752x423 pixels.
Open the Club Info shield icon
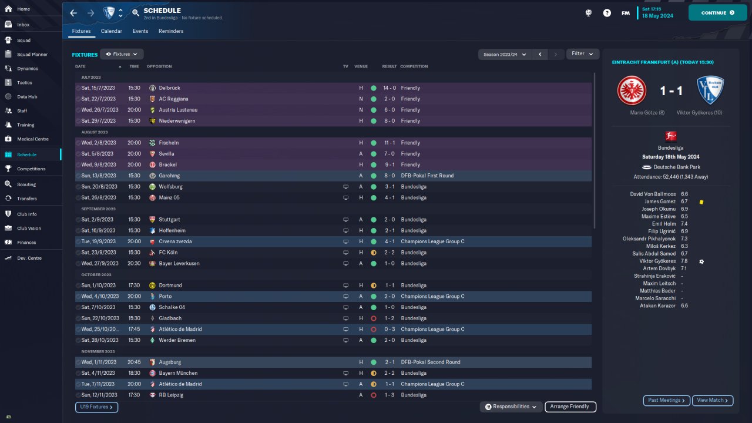point(8,214)
